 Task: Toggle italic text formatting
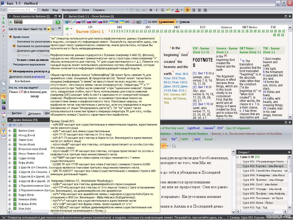pyautogui.click(x=156, y=10)
